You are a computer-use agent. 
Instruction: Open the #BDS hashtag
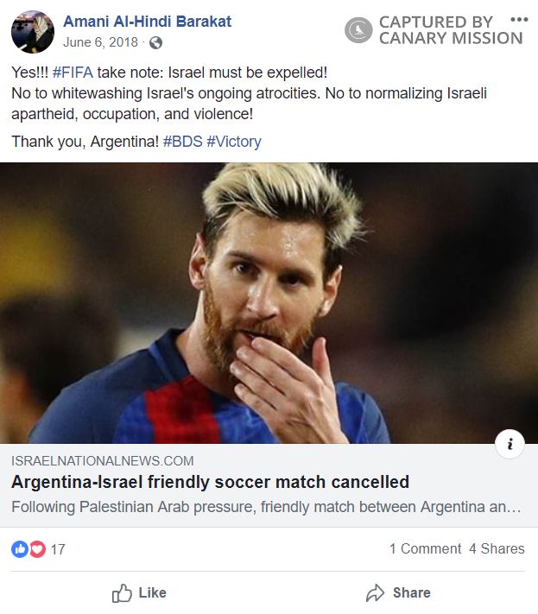coord(182,142)
